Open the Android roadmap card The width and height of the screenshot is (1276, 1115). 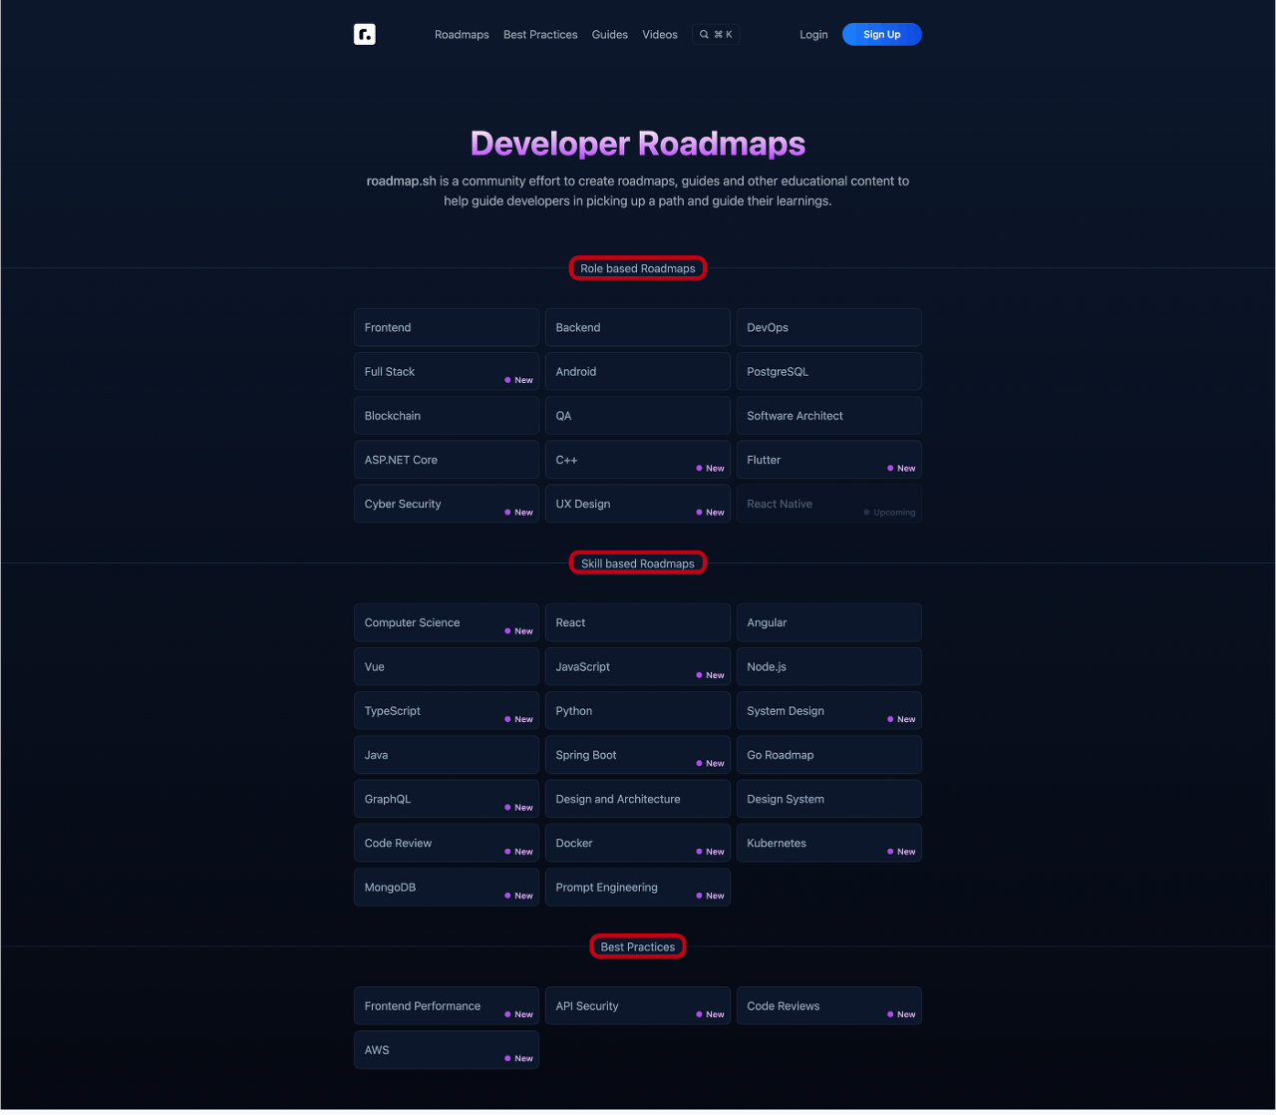[638, 371]
